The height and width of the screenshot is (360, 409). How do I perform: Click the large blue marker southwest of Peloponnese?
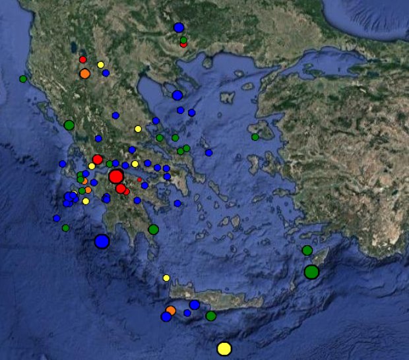point(102,241)
